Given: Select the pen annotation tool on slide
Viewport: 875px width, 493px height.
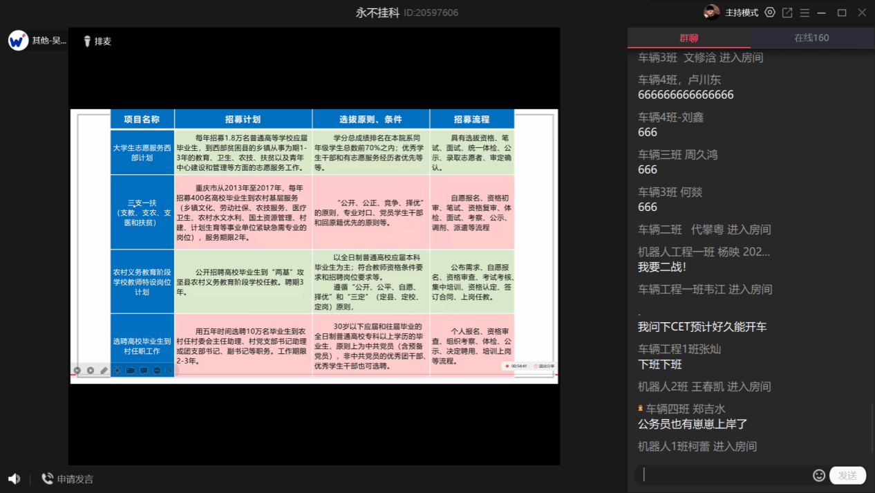Looking at the screenshot, I should (x=104, y=371).
